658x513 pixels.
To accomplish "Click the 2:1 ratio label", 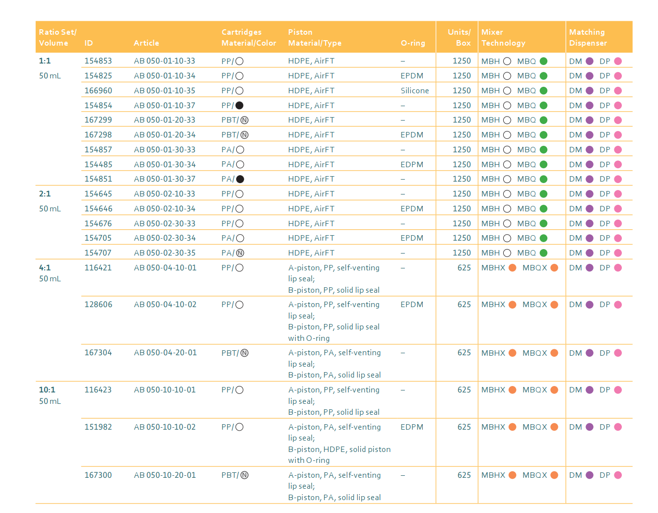I will tap(45, 194).
